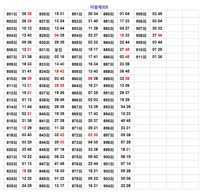The width and height of the screenshot is (205, 194).
Task: Select the 911회 round label
Action: click(x=141, y=57)
